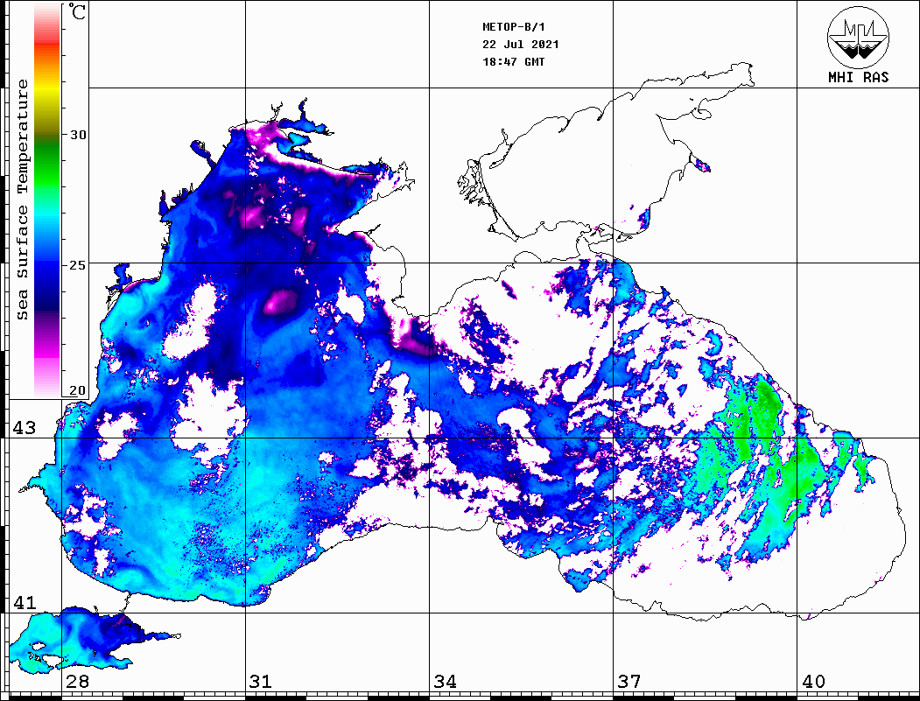Click the '22 Jul 2021' date text
This screenshot has height=701, width=920.
(521, 45)
